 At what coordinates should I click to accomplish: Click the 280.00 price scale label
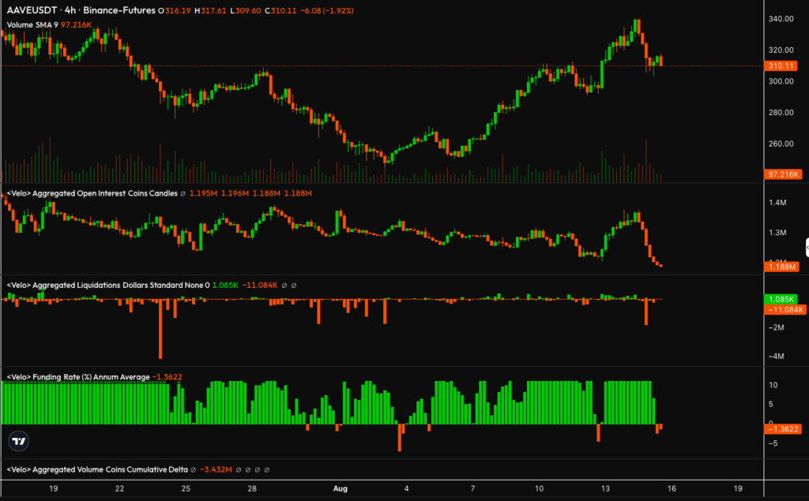[781, 112]
